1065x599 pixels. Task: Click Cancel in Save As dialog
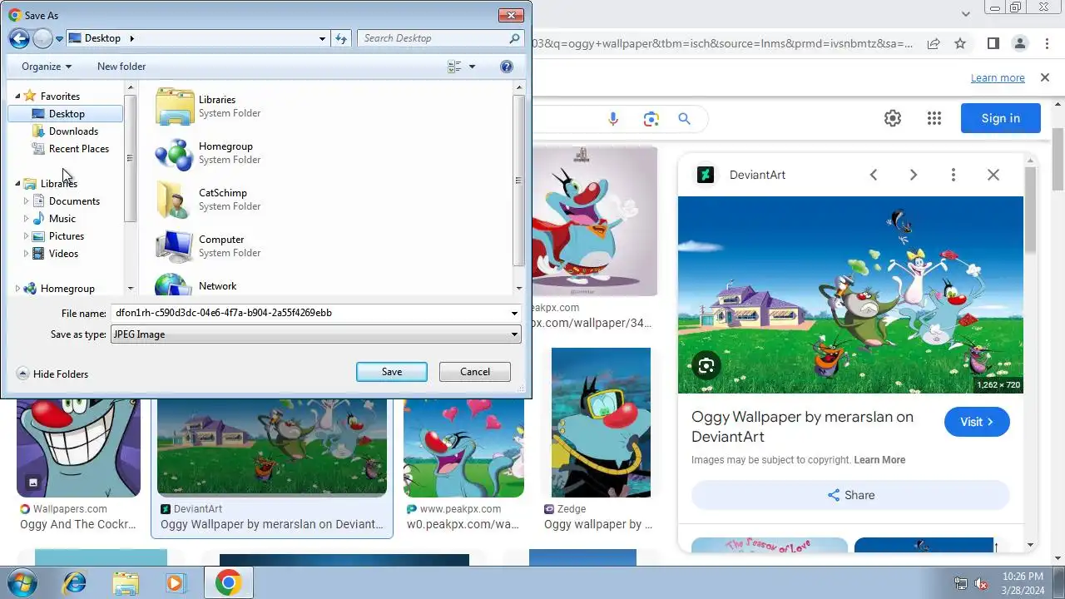click(x=475, y=372)
